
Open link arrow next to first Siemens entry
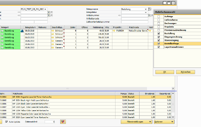pos(53,41)
